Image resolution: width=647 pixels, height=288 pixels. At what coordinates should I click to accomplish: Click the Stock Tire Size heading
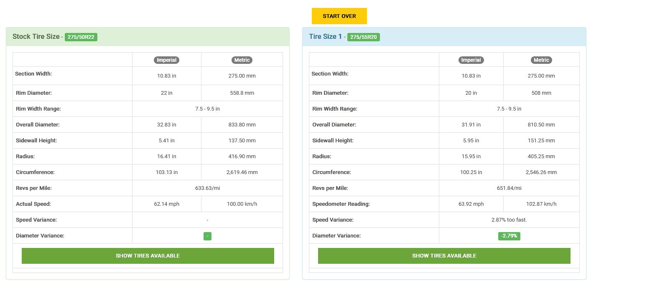coord(36,37)
